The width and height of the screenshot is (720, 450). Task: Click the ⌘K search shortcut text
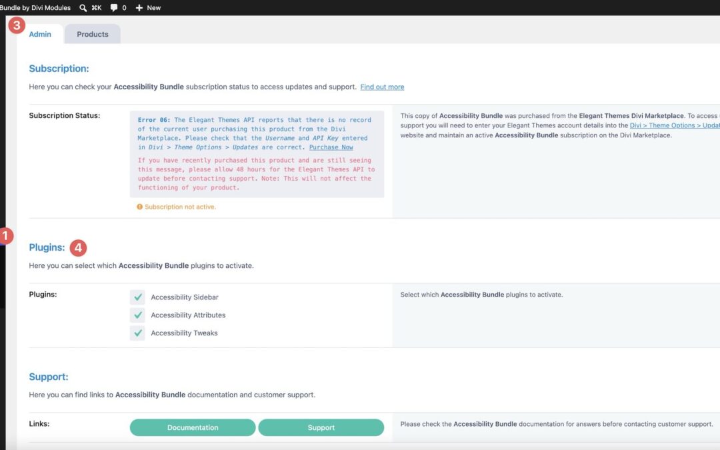(x=97, y=8)
